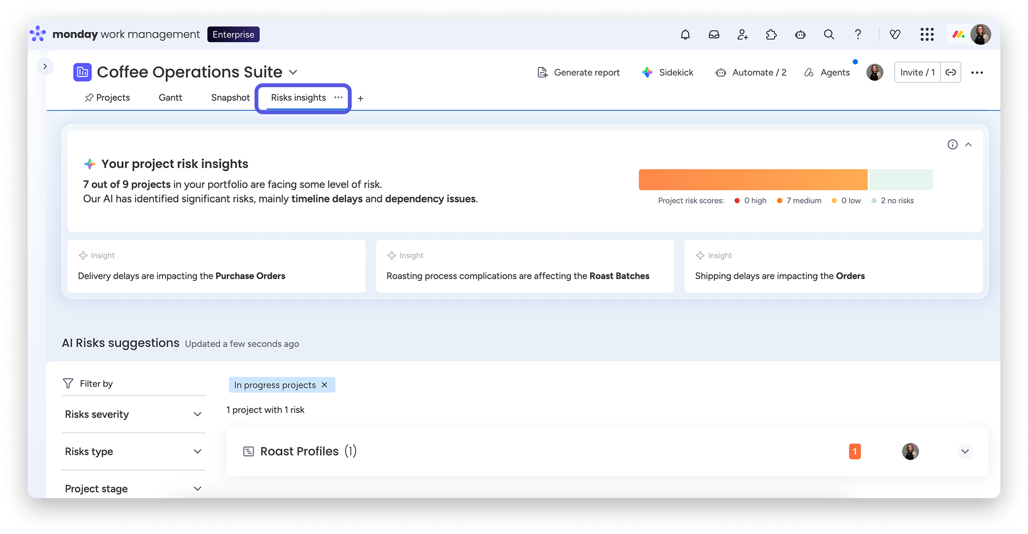Expand the Project stage filter

coord(134,489)
